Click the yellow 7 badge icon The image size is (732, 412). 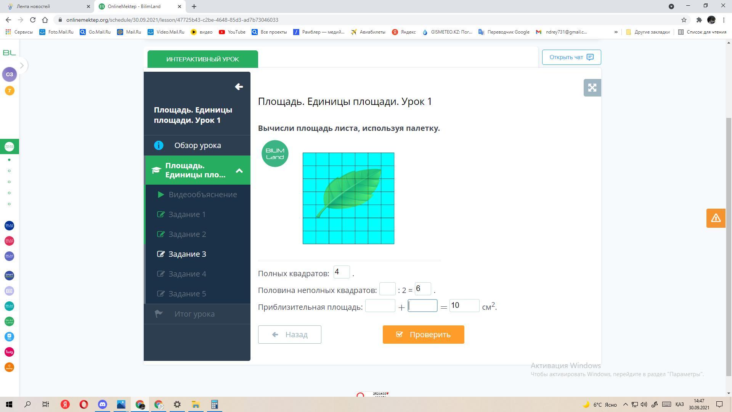point(10,91)
